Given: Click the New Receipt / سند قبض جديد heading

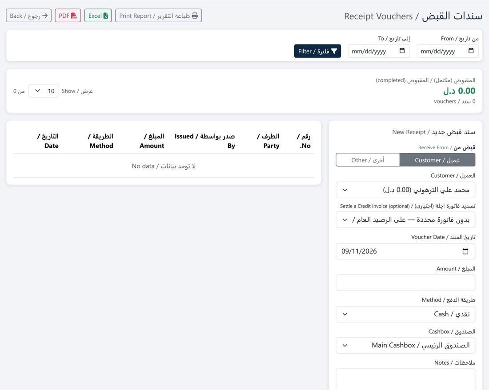Looking at the screenshot, I should click(x=434, y=132).
